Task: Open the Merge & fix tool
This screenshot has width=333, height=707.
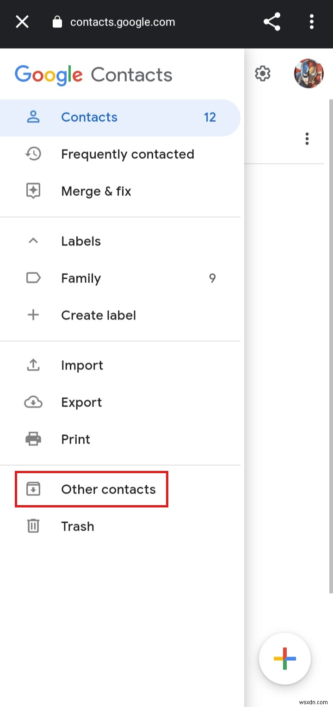Action: pos(96,191)
